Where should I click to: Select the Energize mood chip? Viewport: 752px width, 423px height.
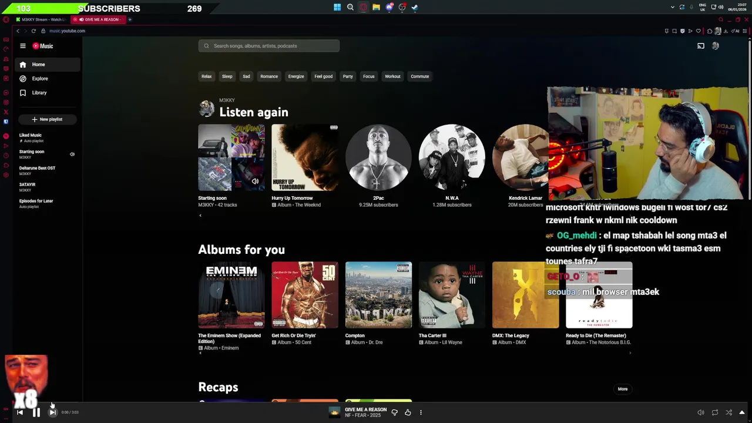tap(296, 76)
